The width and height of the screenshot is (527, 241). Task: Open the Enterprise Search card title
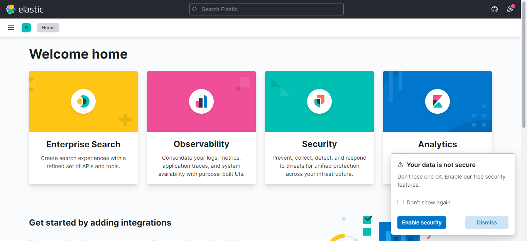(83, 144)
